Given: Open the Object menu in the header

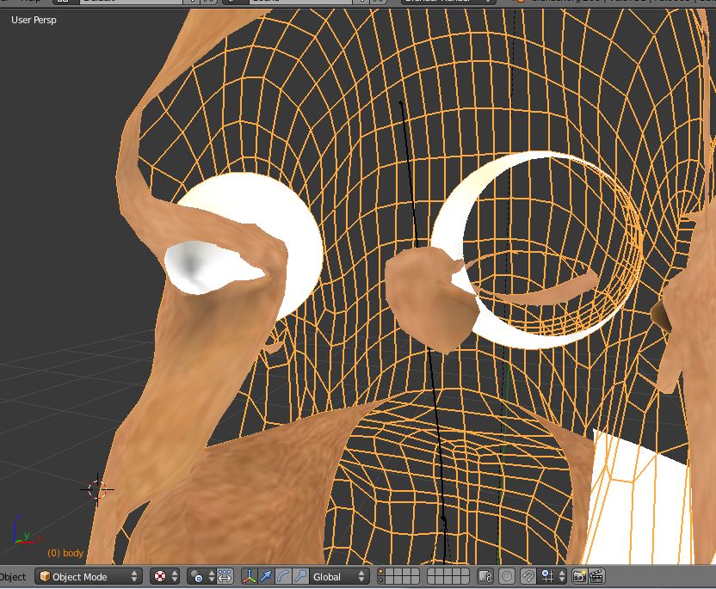Looking at the screenshot, I should click(13, 577).
